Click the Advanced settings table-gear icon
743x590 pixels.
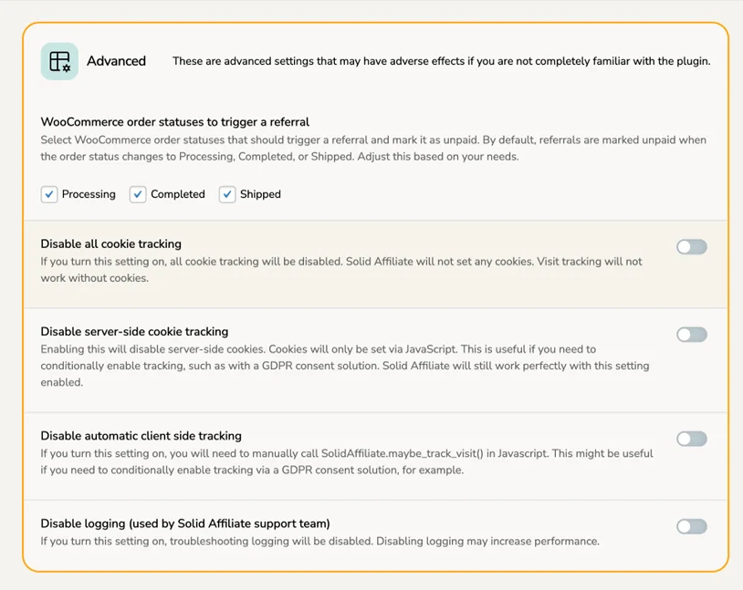59,61
